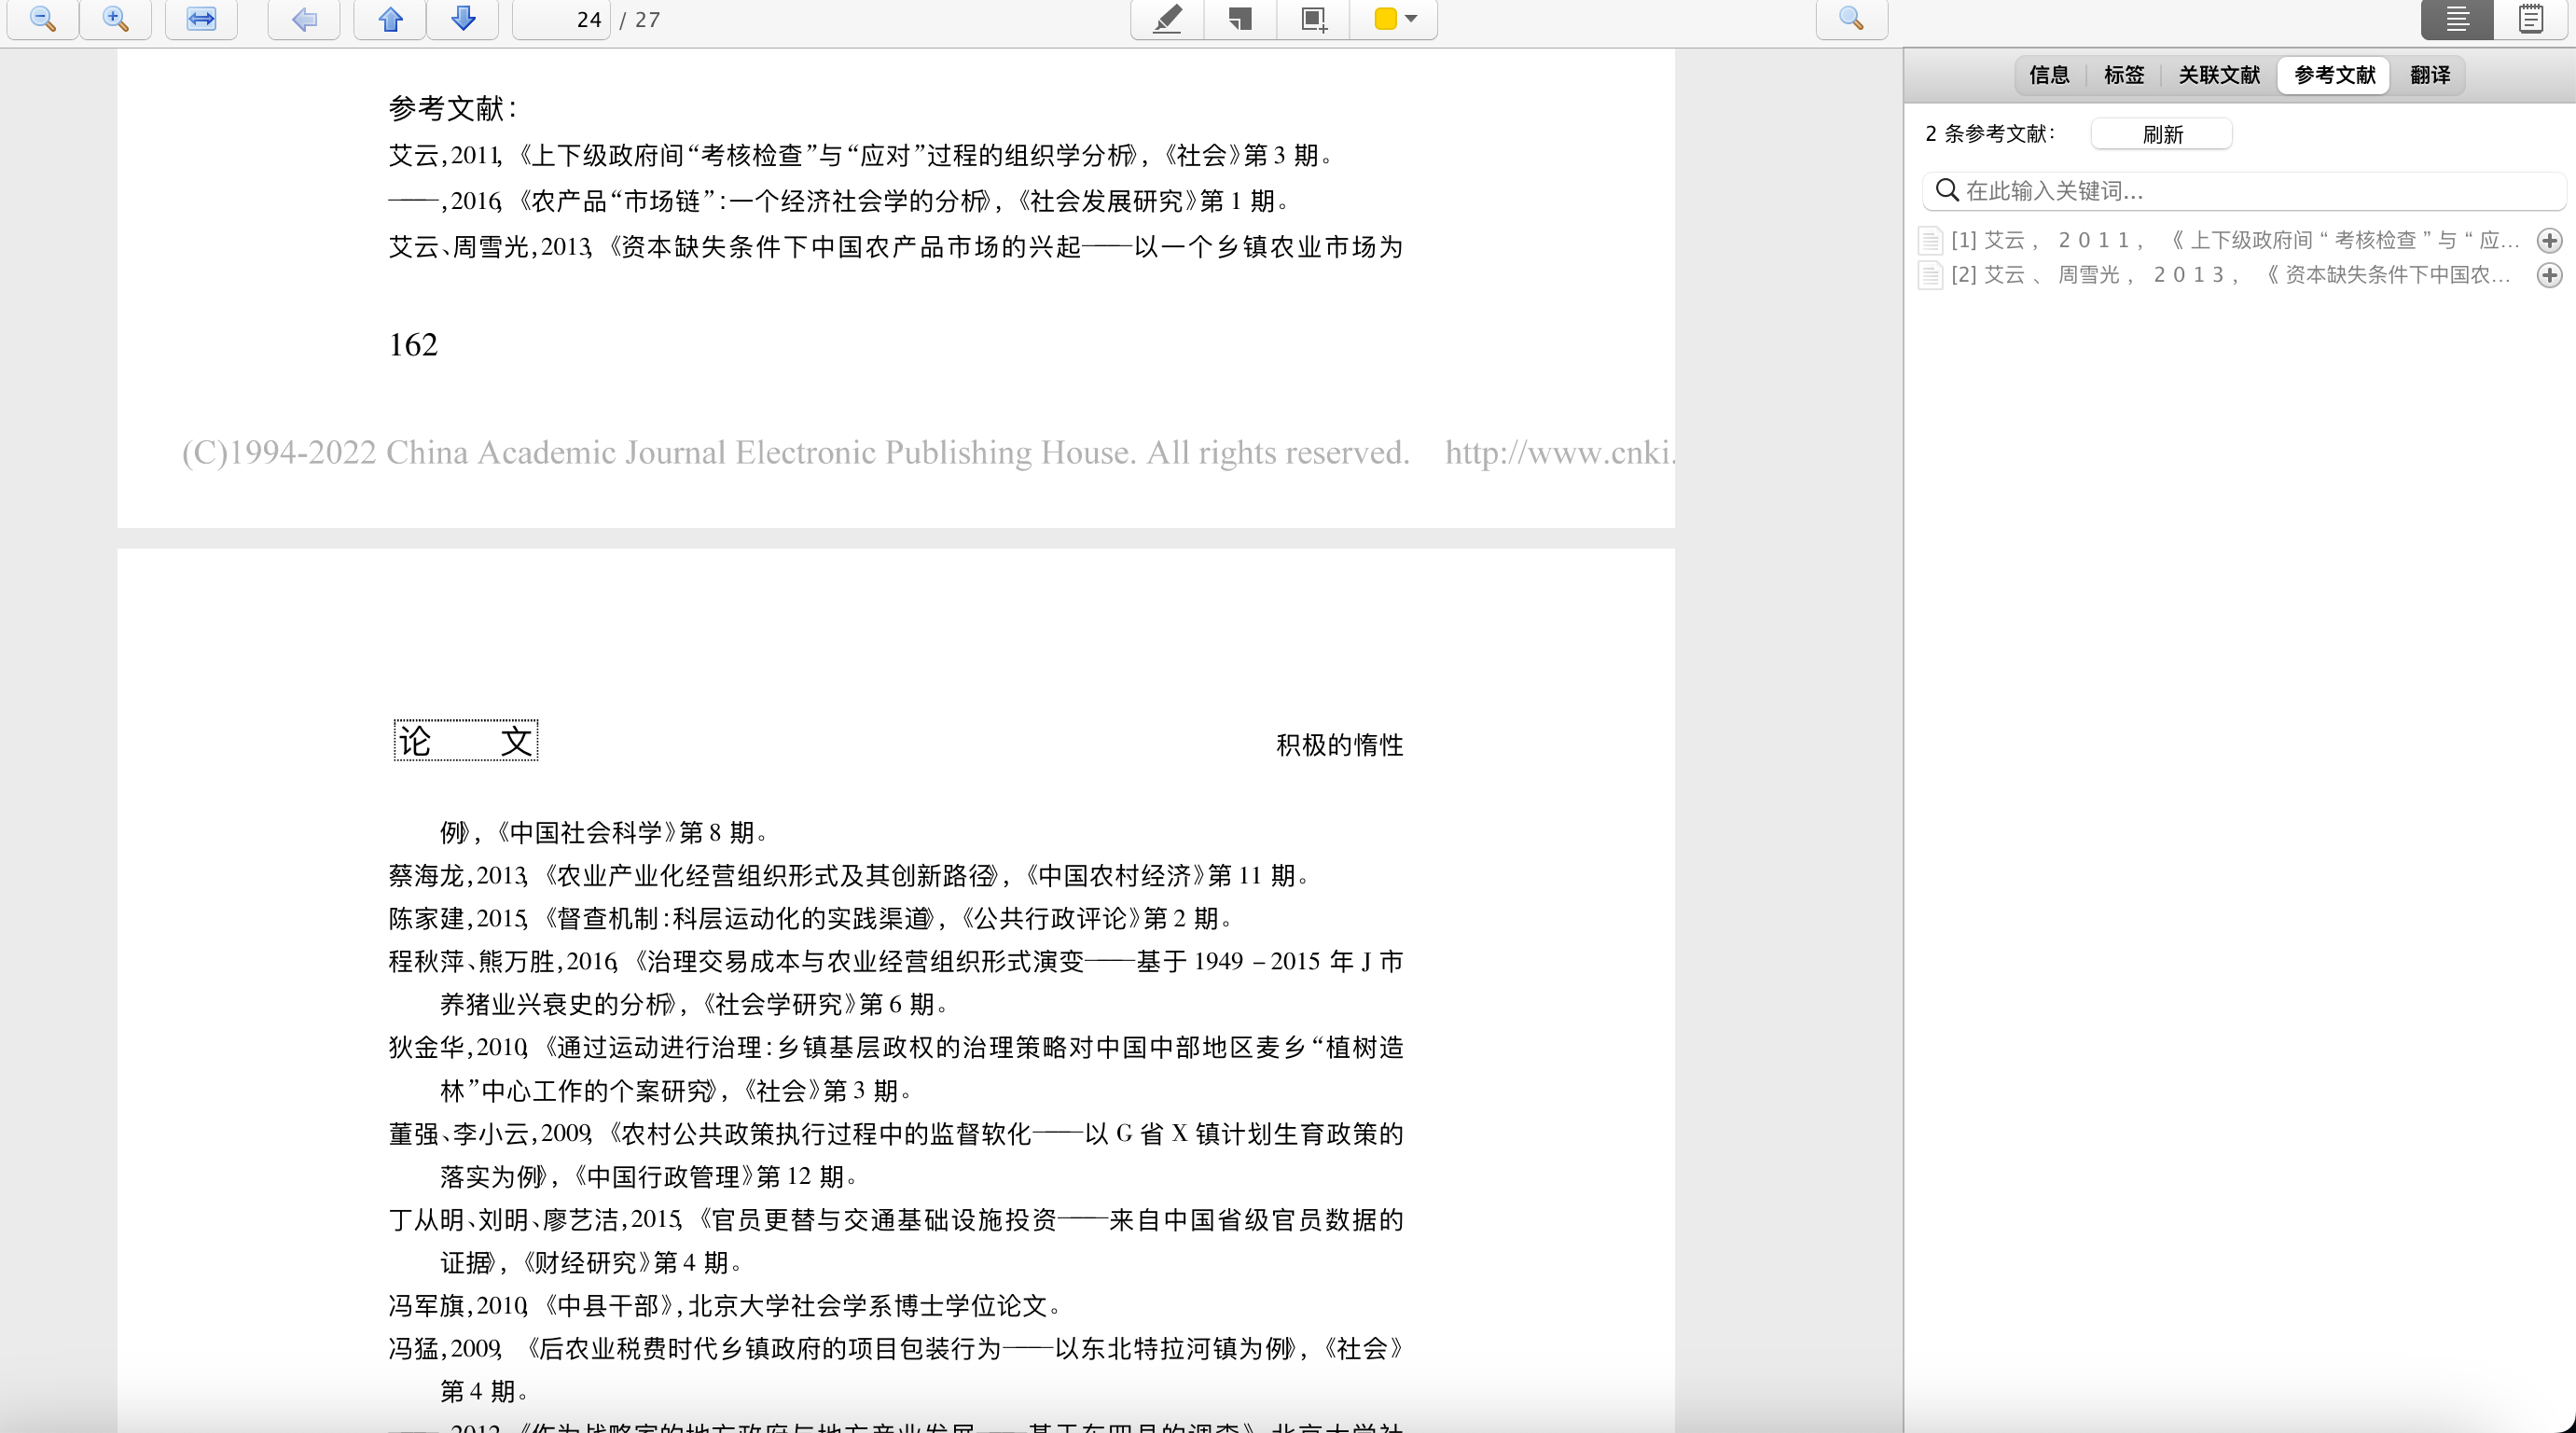Select the note annotation tool
This screenshot has width=2576, height=1433.
click(1239, 20)
